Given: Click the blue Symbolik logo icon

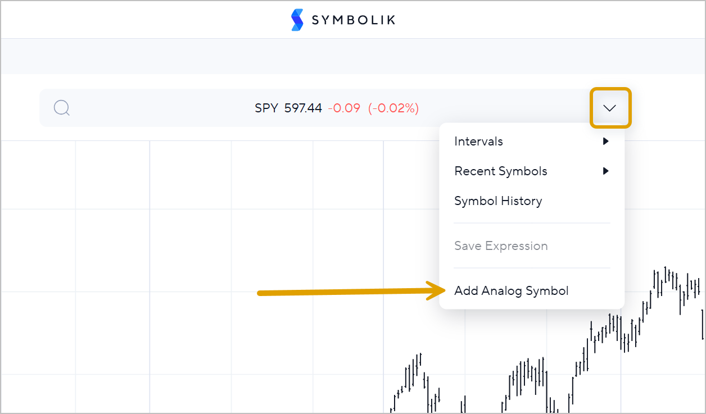Looking at the screenshot, I should (x=297, y=20).
